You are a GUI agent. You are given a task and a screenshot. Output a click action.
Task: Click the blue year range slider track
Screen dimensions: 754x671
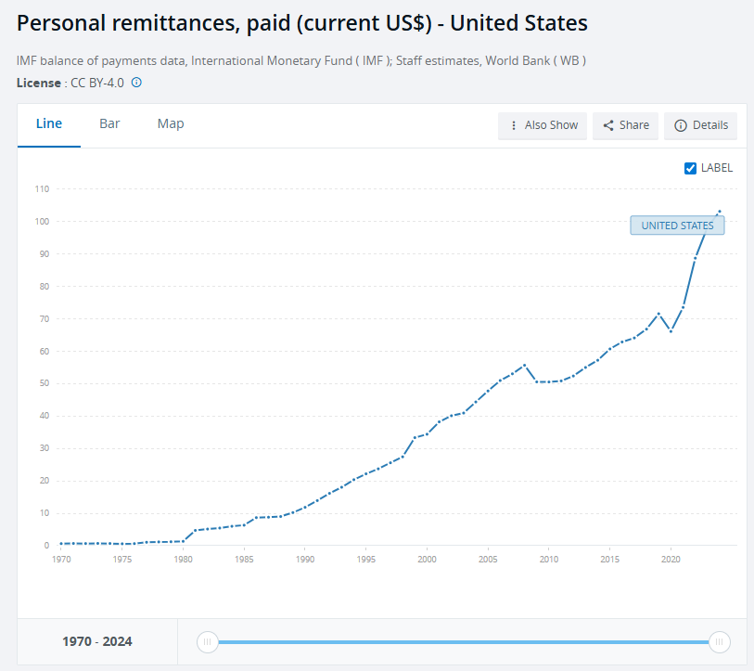click(x=464, y=642)
